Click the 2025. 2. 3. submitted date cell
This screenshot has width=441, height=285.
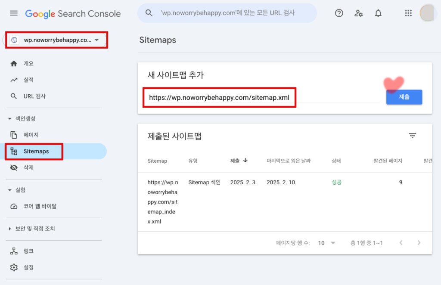[244, 183]
